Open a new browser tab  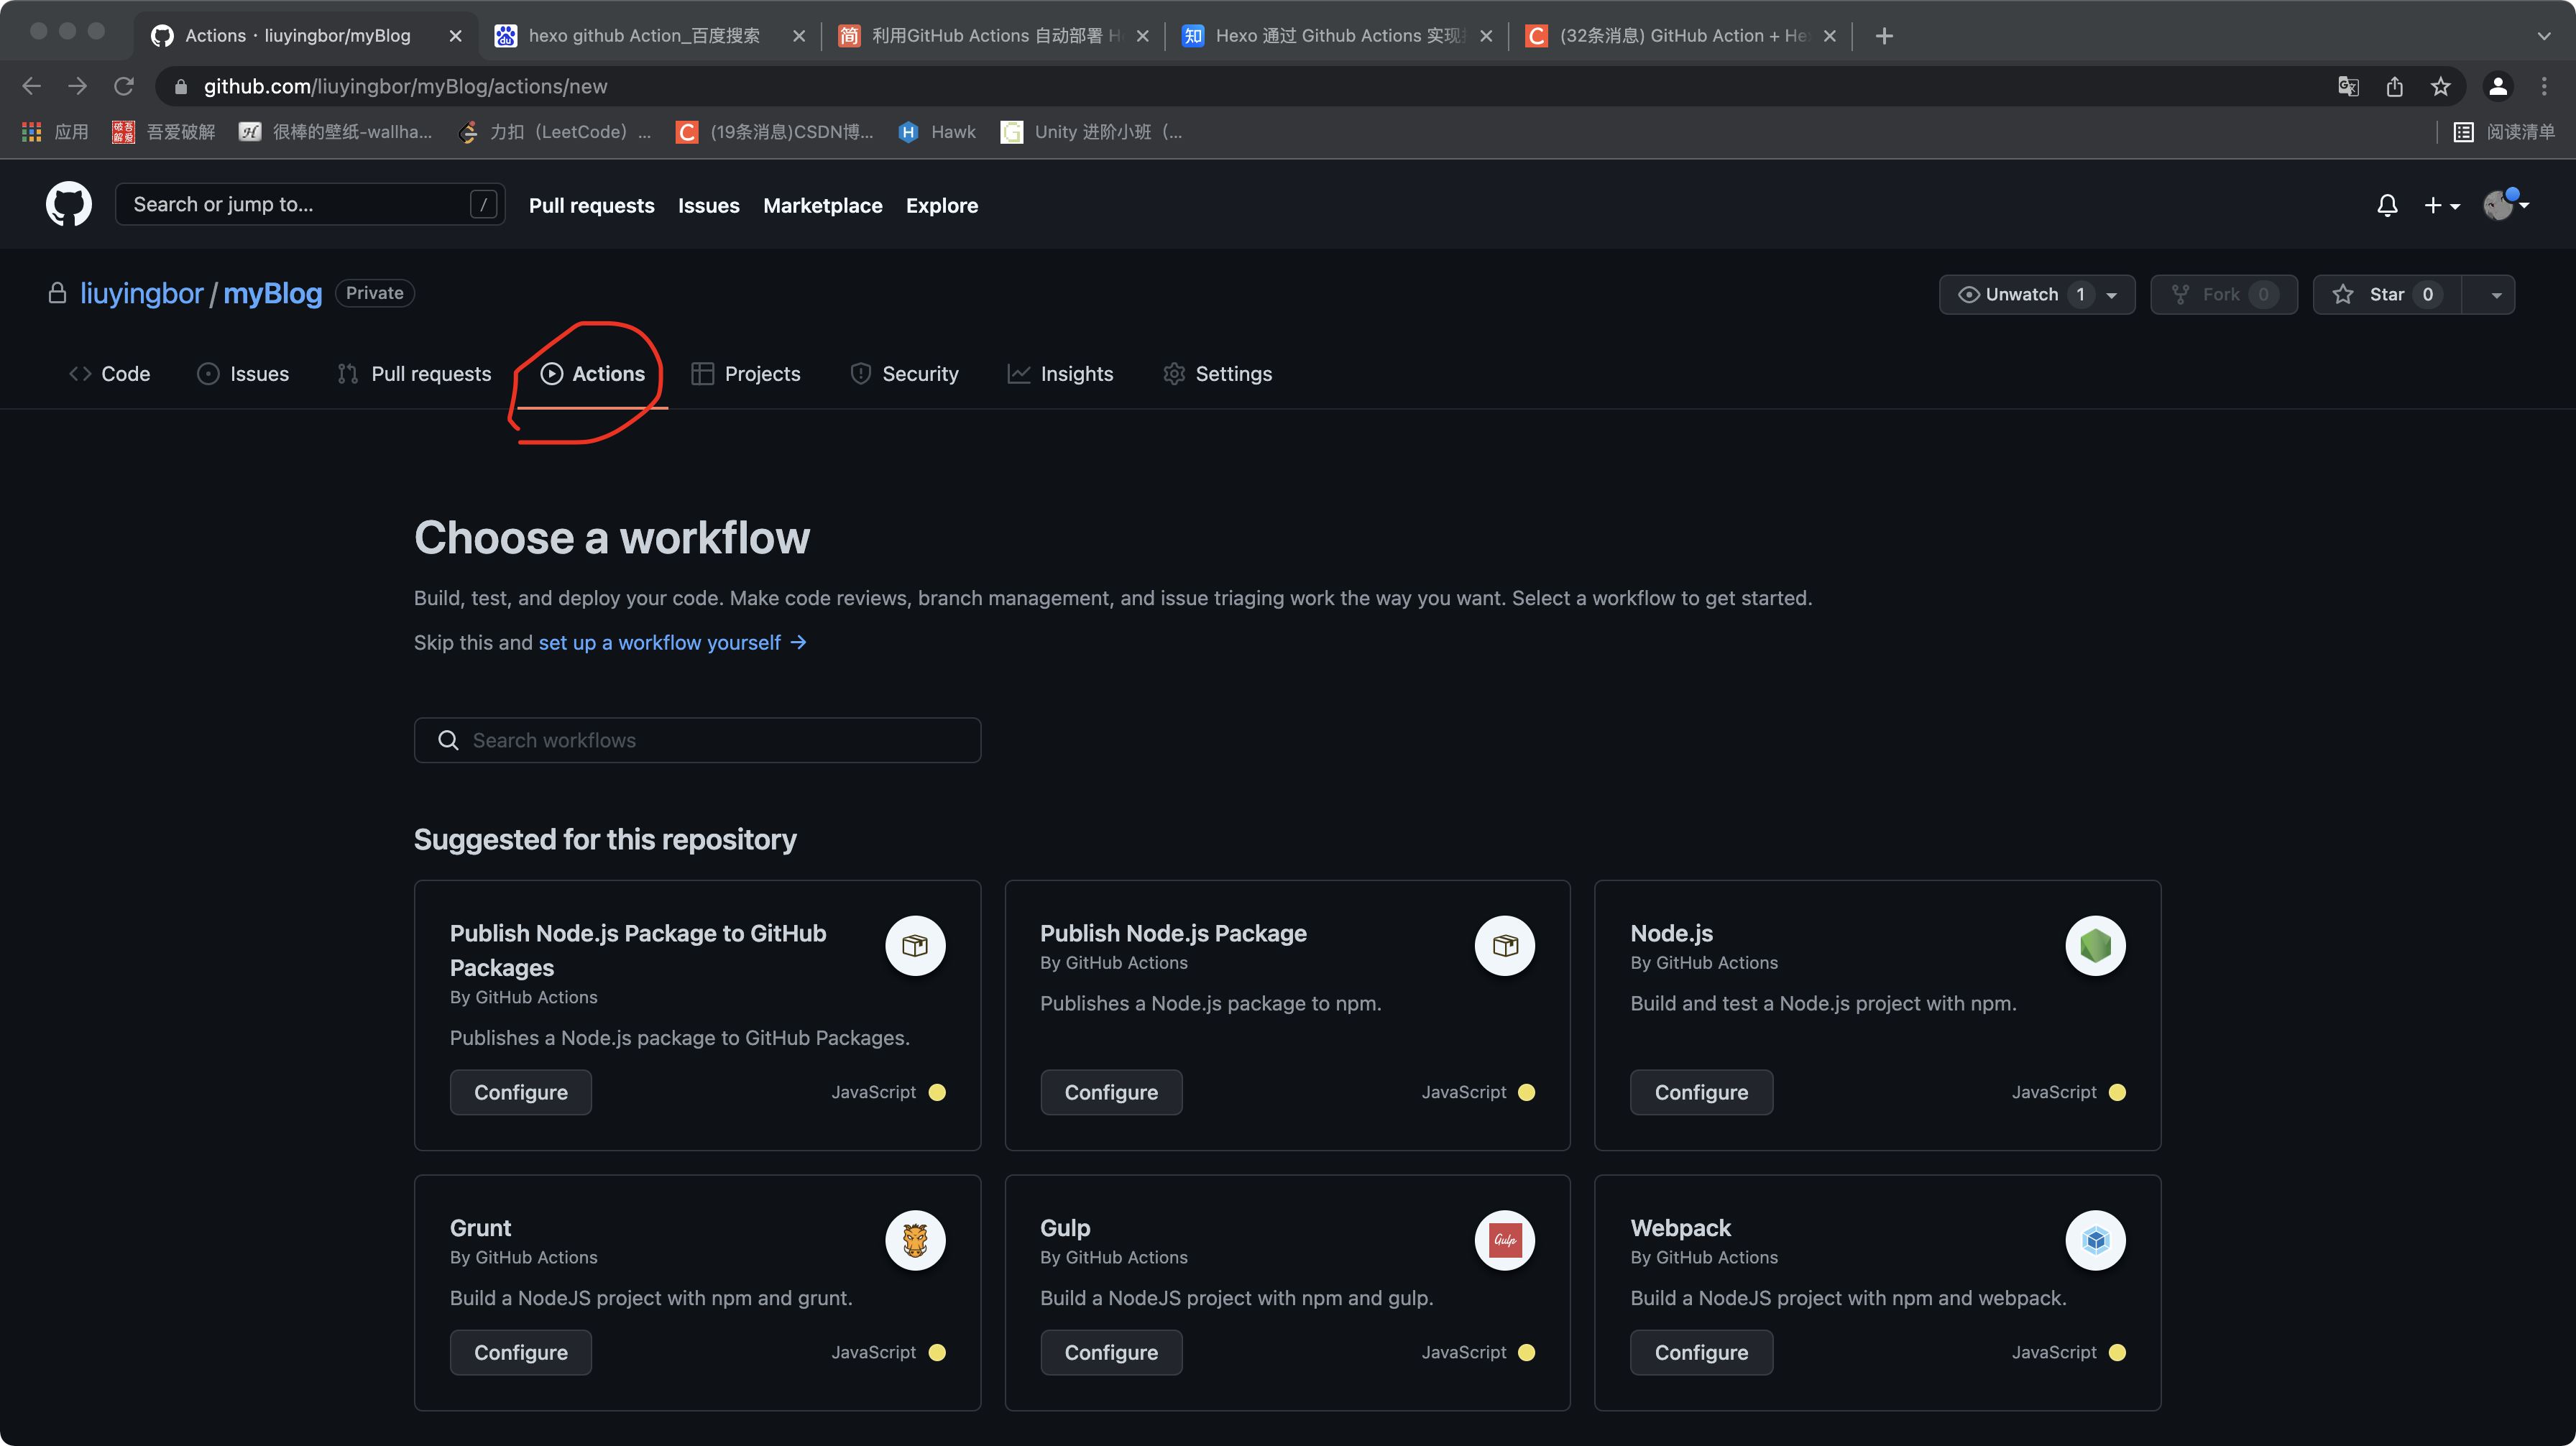tap(1884, 36)
